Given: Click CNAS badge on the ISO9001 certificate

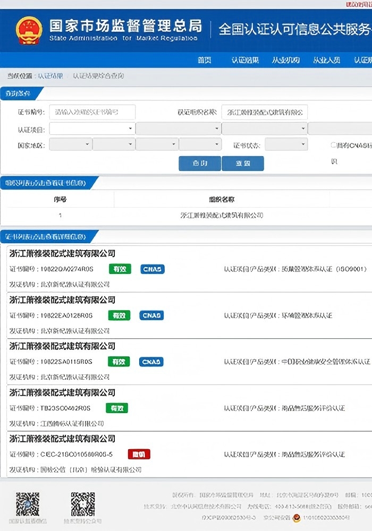Looking at the screenshot, I should click(x=153, y=269).
